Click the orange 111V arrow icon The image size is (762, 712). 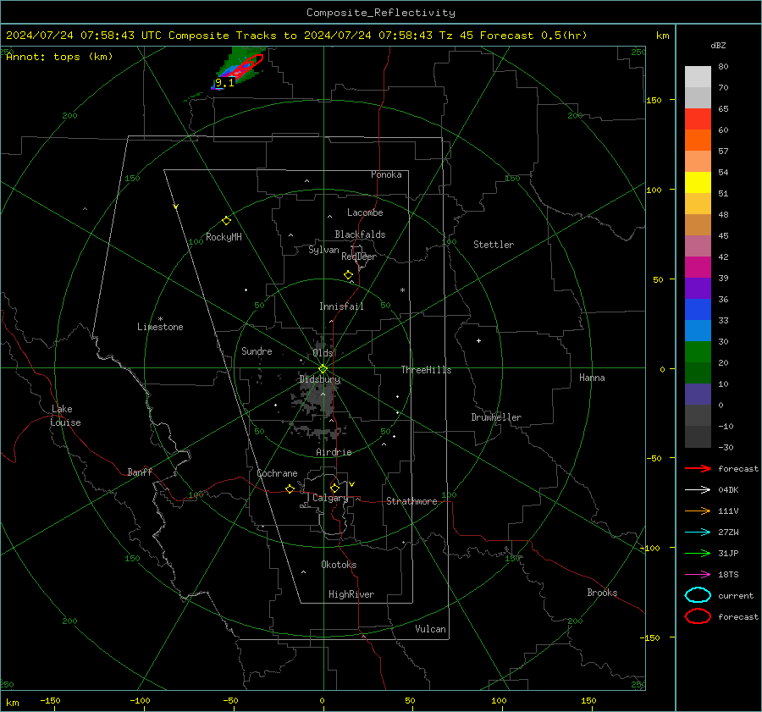(698, 511)
